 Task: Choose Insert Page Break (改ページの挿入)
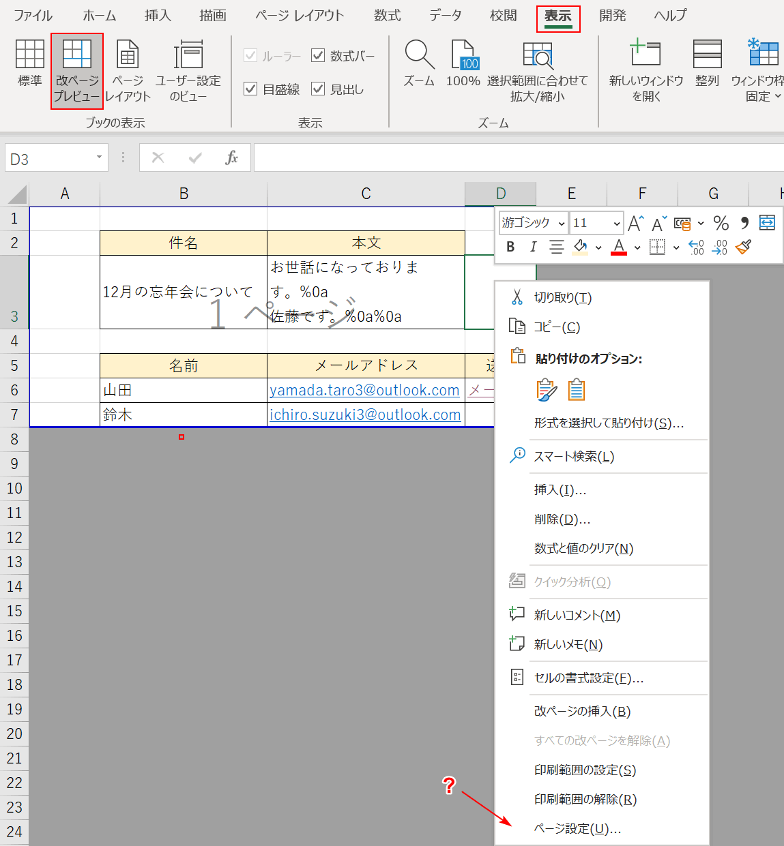coord(602,712)
